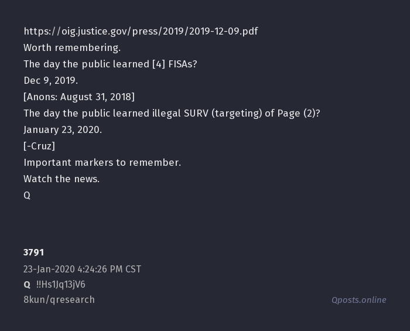Click the 'CST' timezone label
The image size is (410, 331).
[133, 269]
